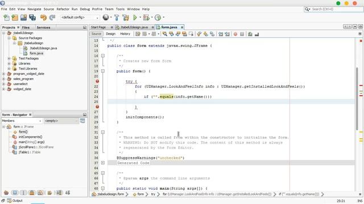Open the default config dropdown
The image size is (364, 204).
coord(80,18)
